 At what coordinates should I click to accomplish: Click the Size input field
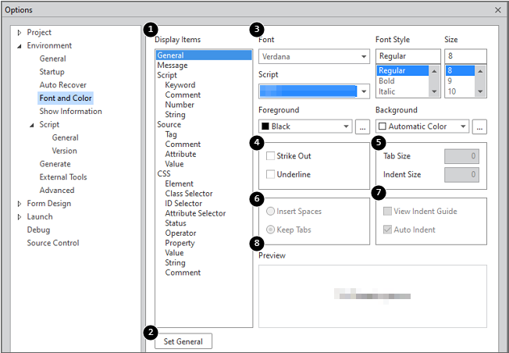click(x=465, y=56)
